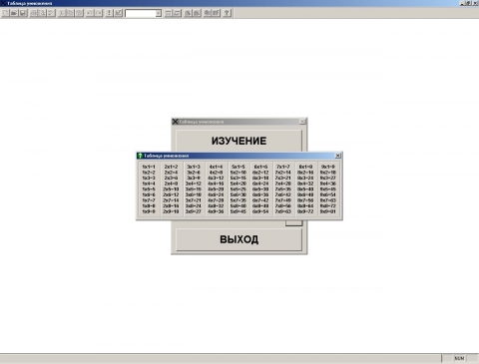Click the Print toolbar icon

(x=34, y=13)
